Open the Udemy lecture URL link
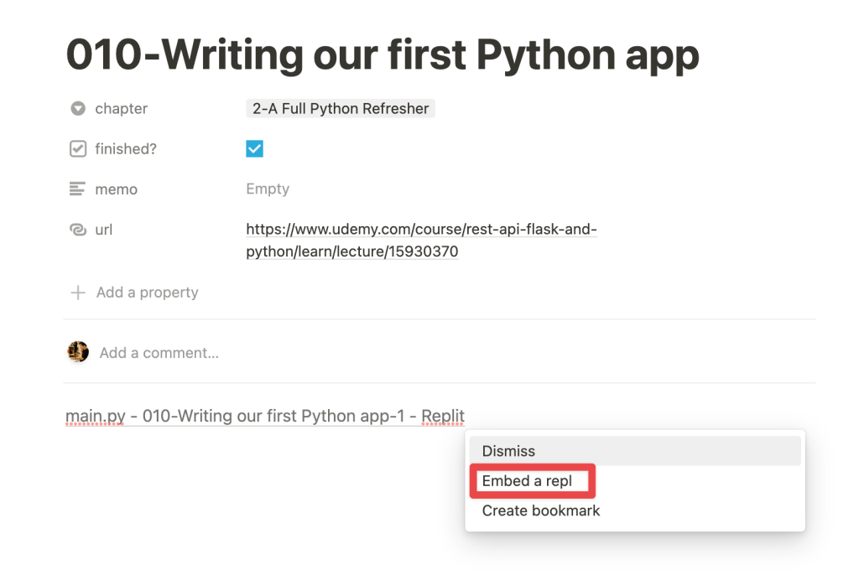 420,241
